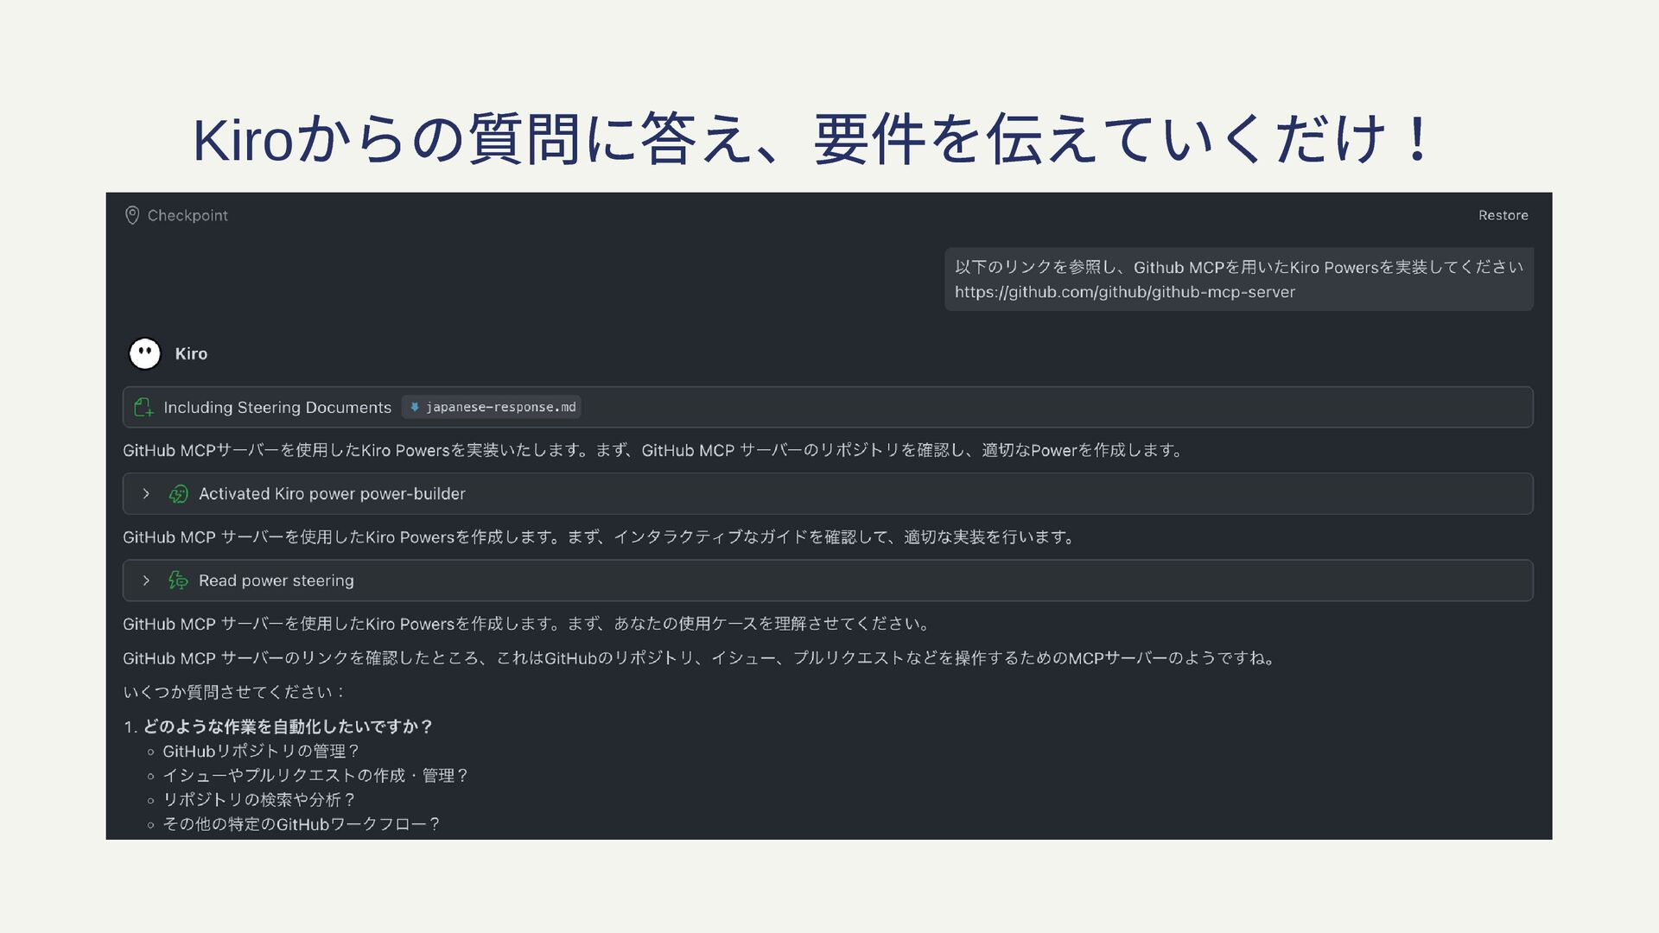This screenshot has width=1659, height=933.
Task: Click the bold question one heading
Action: tap(287, 727)
